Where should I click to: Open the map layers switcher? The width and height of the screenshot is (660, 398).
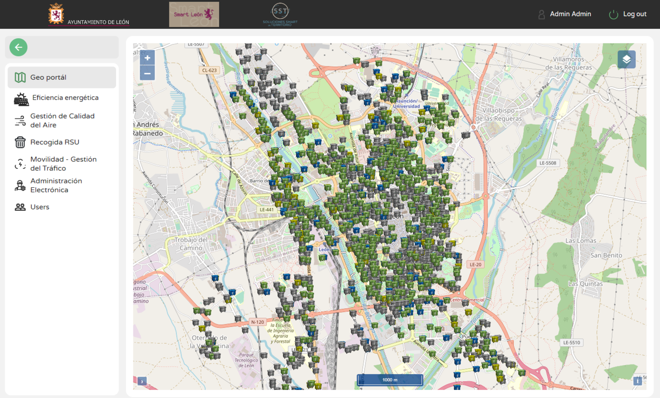coord(627,59)
